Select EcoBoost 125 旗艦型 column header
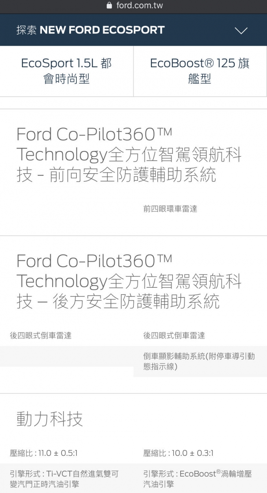Screen dimensions: 267x493 click(200, 71)
